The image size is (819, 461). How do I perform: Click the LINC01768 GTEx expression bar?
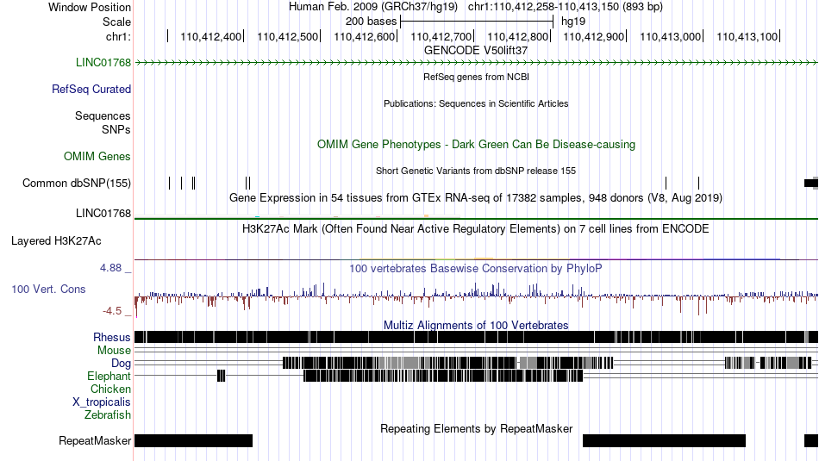[476, 217]
